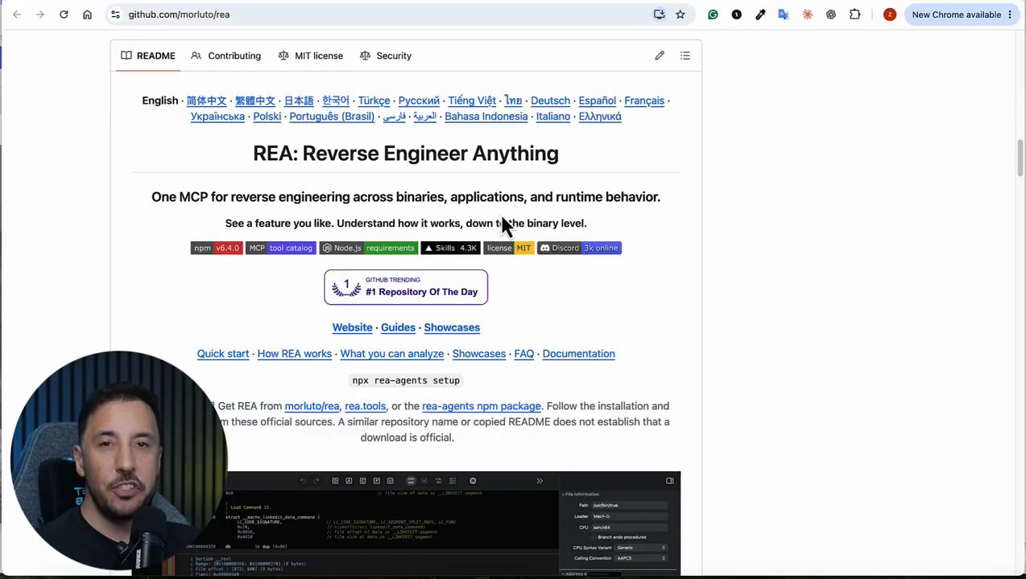
Task: Switch README to Italiano
Action: pyautogui.click(x=553, y=117)
